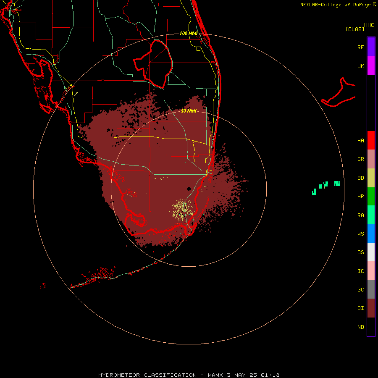
Task: Click the RA legend label
Action: click(x=360, y=215)
